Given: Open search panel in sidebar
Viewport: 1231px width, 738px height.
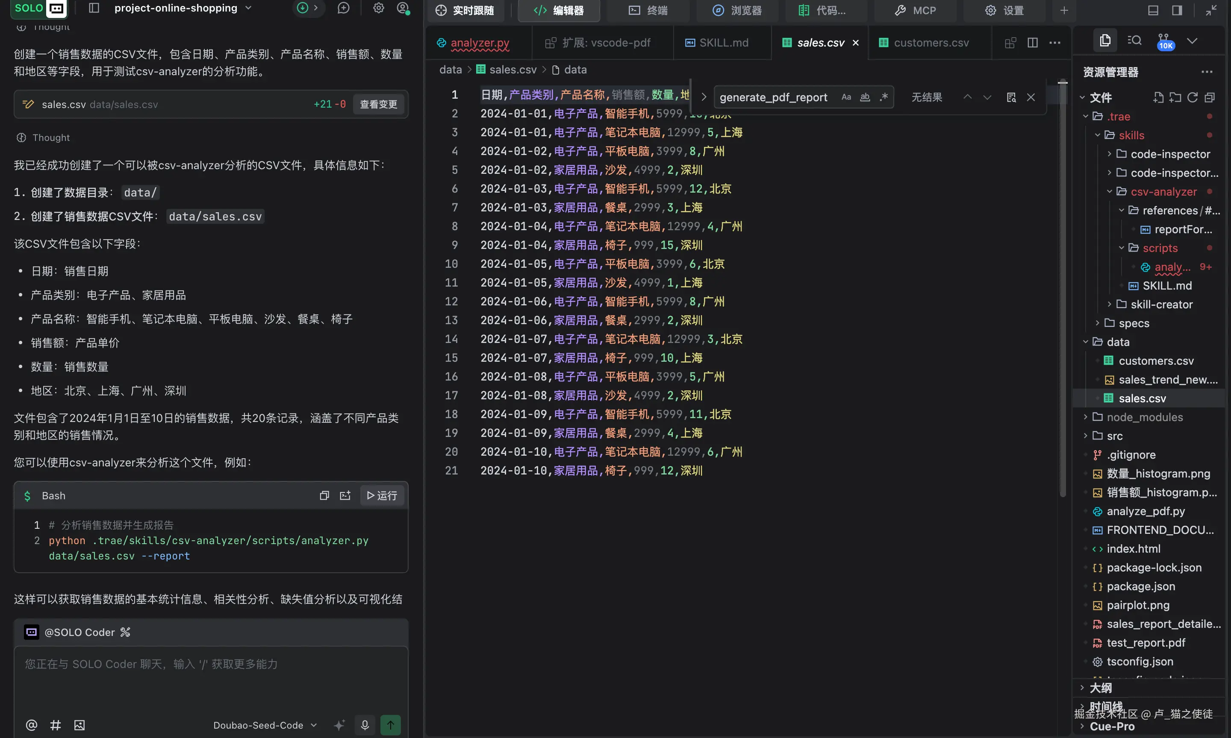Looking at the screenshot, I should [1134, 41].
